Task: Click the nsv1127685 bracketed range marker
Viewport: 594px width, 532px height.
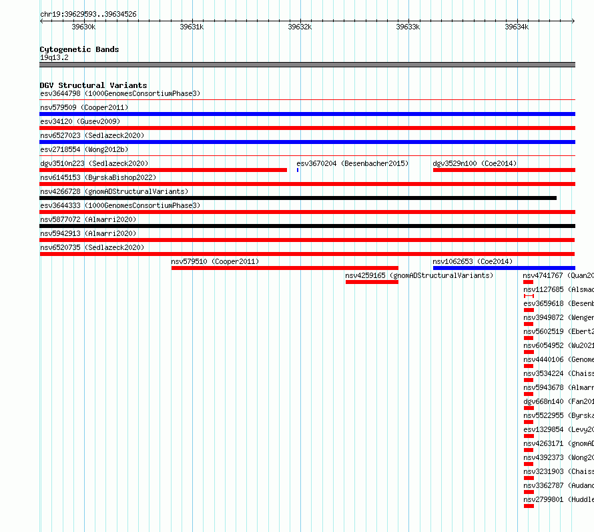Action: tap(529, 296)
